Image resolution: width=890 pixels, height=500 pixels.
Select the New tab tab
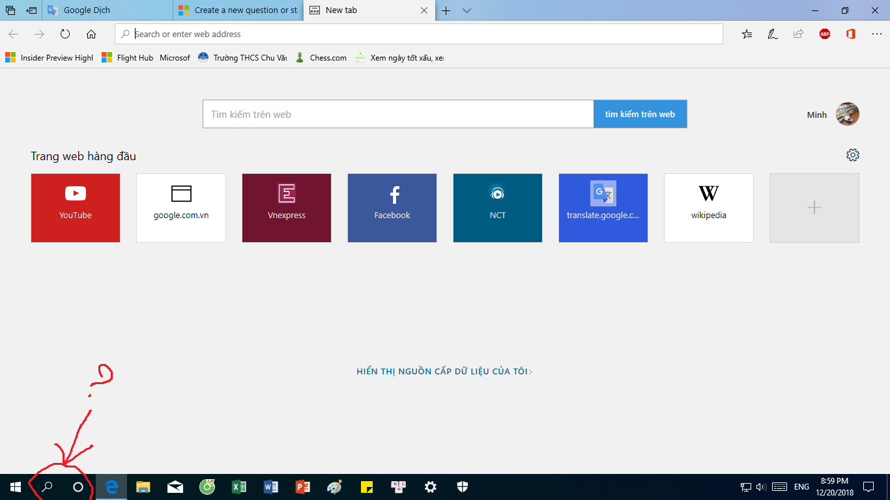(369, 10)
